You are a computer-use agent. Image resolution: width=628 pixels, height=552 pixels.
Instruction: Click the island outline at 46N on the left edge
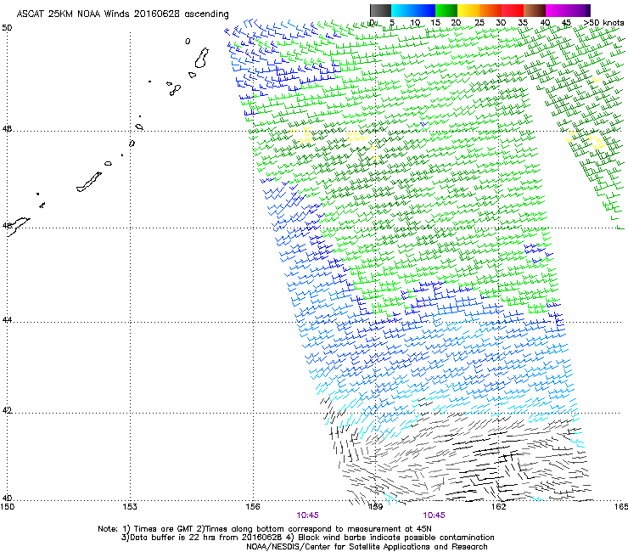[x=18, y=226]
